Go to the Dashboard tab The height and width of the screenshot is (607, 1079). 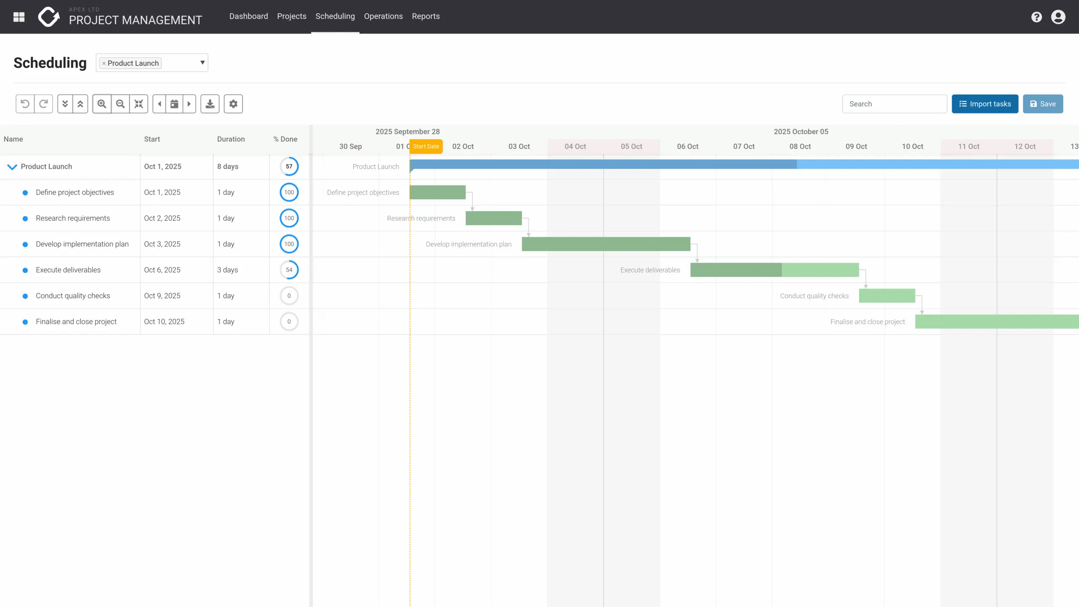249,16
